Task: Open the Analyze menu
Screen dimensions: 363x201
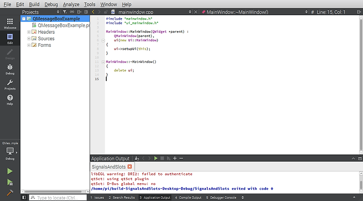Action: coord(71,4)
